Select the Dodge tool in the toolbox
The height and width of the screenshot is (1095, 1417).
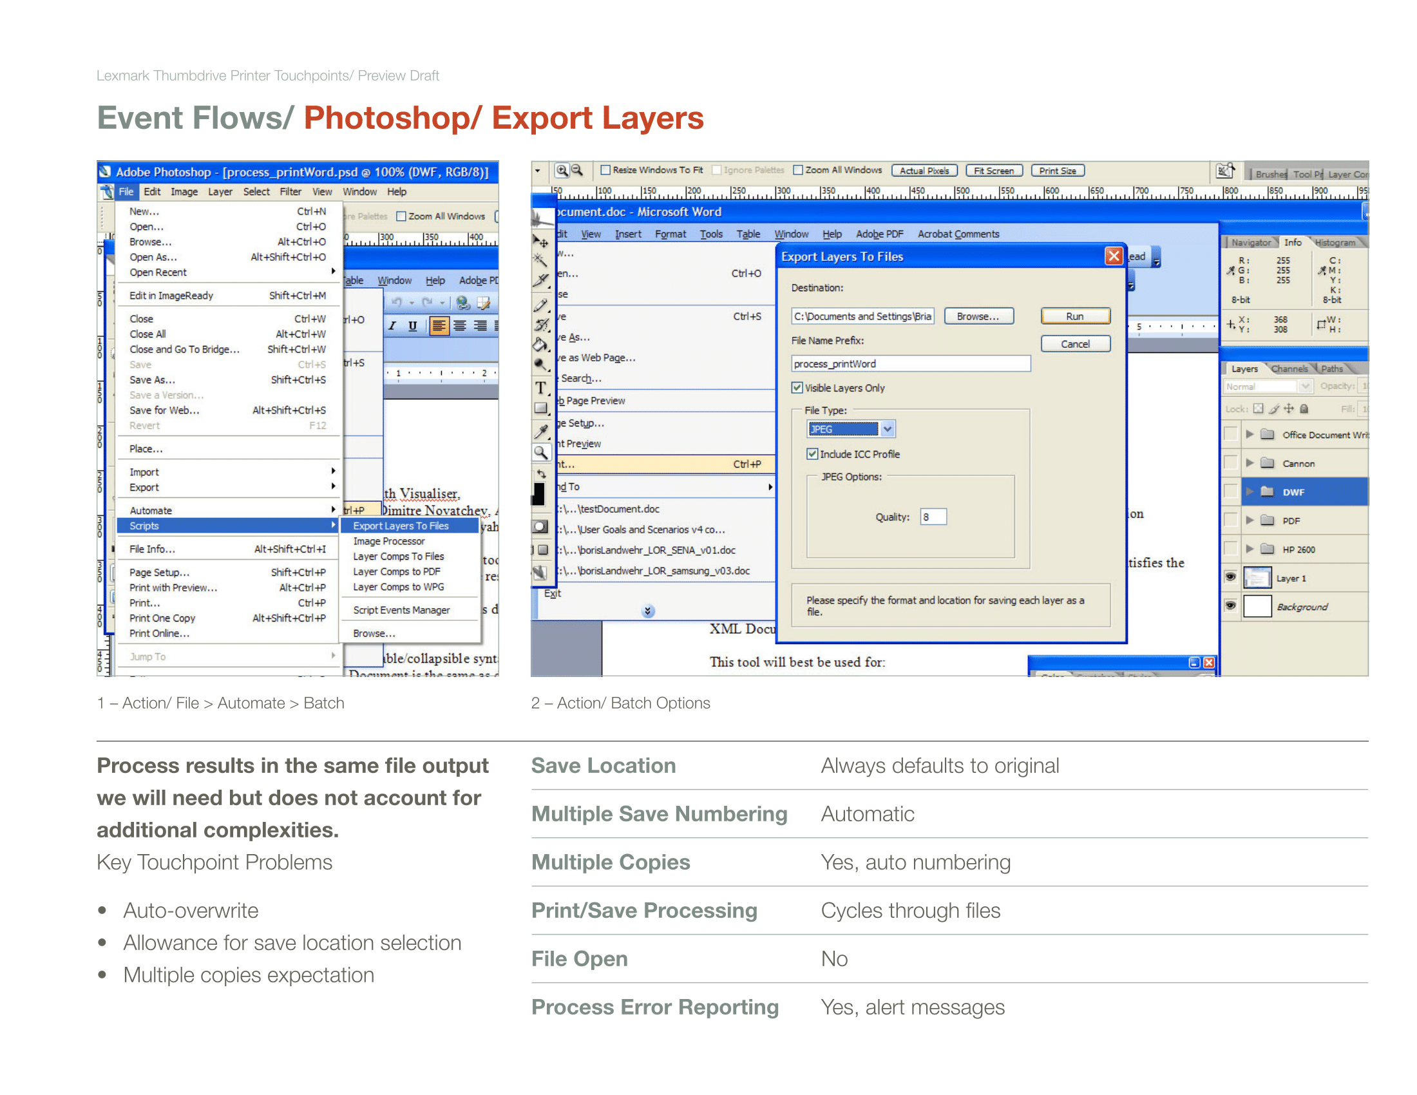540,365
